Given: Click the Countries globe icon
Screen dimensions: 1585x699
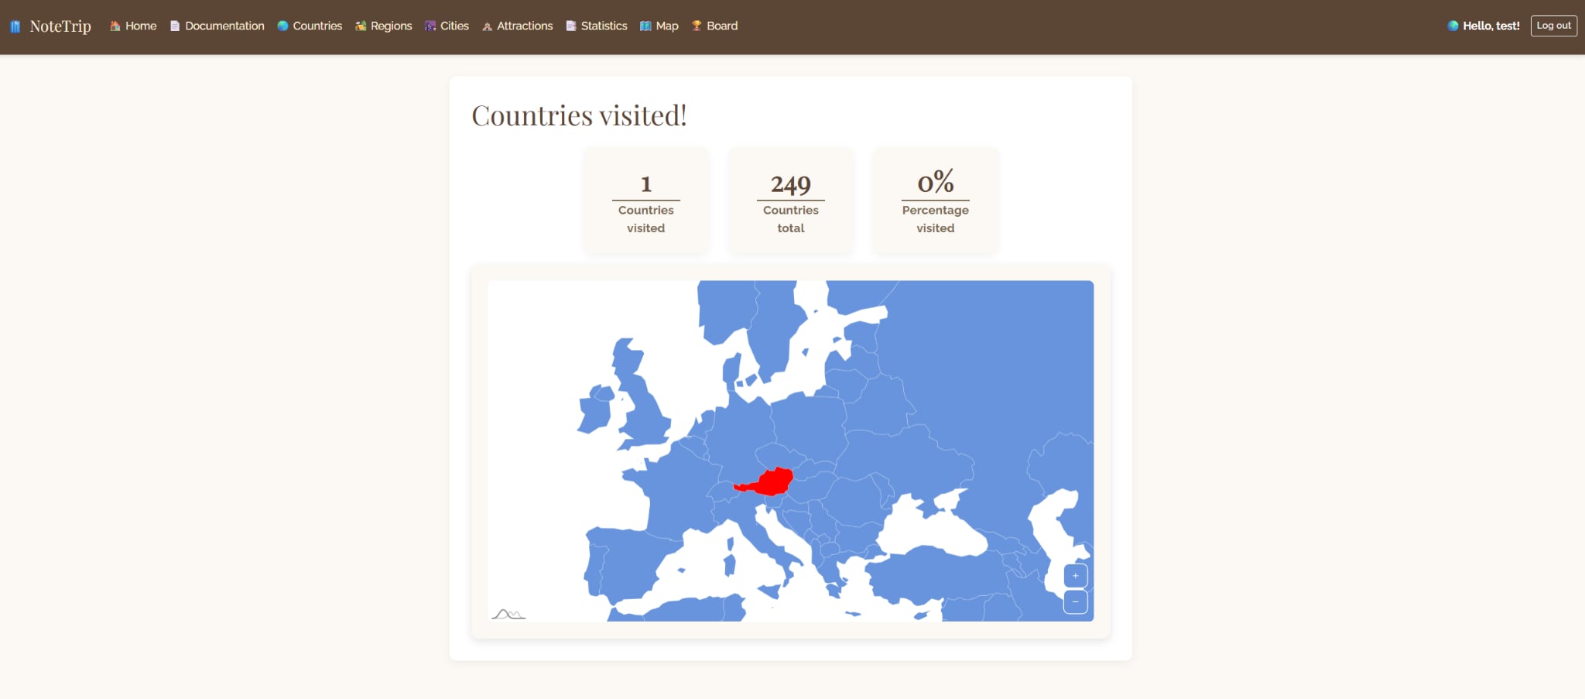Looking at the screenshot, I should tap(282, 26).
